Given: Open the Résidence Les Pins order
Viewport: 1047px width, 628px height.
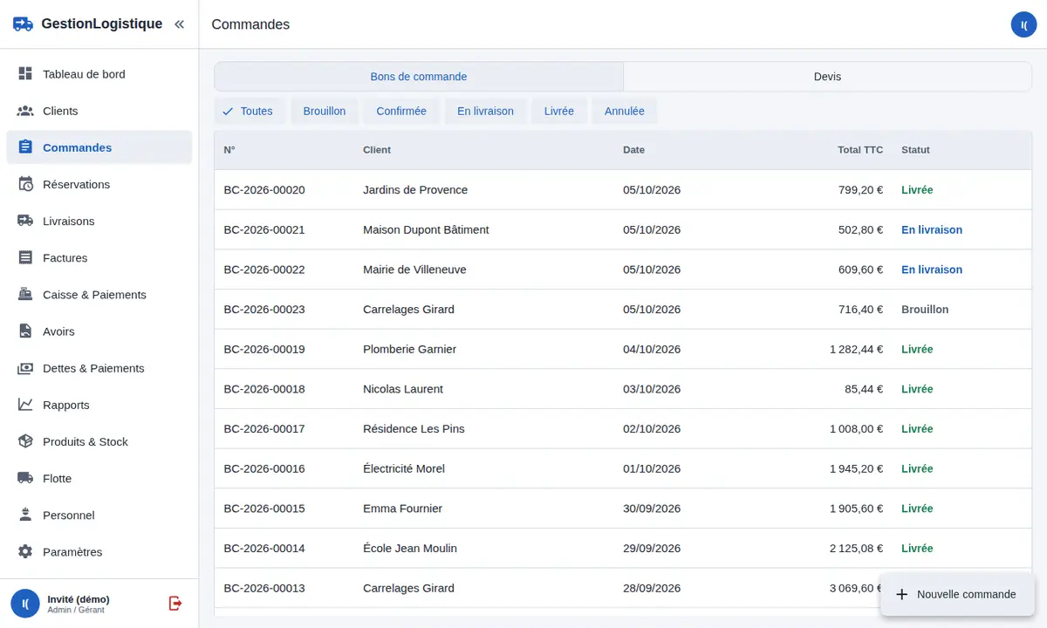Looking at the screenshot, I should 623,429.
